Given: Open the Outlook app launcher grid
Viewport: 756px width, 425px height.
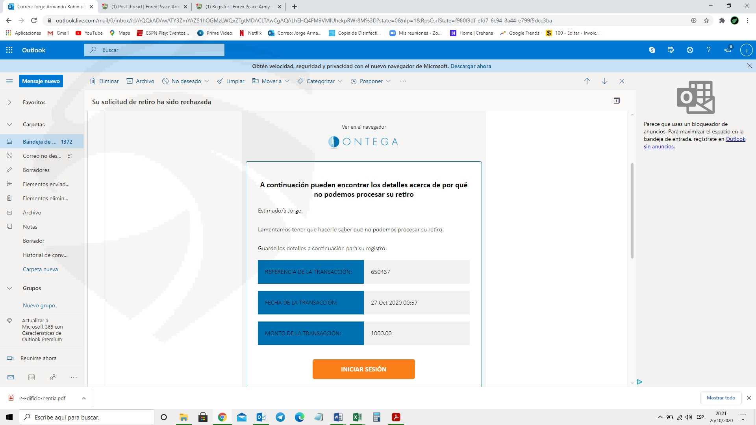Looking at the screenshot, I should pyautogui.click(x=9, y=50).
